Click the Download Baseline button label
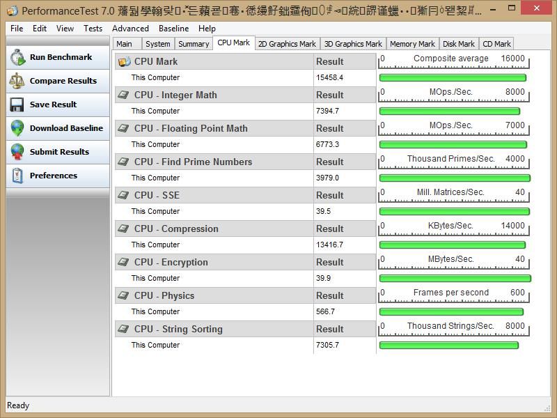 click(66, 128)
